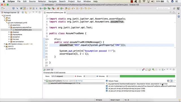Open the Window menu
Screen dimensions: 181x102
(87, 1)
